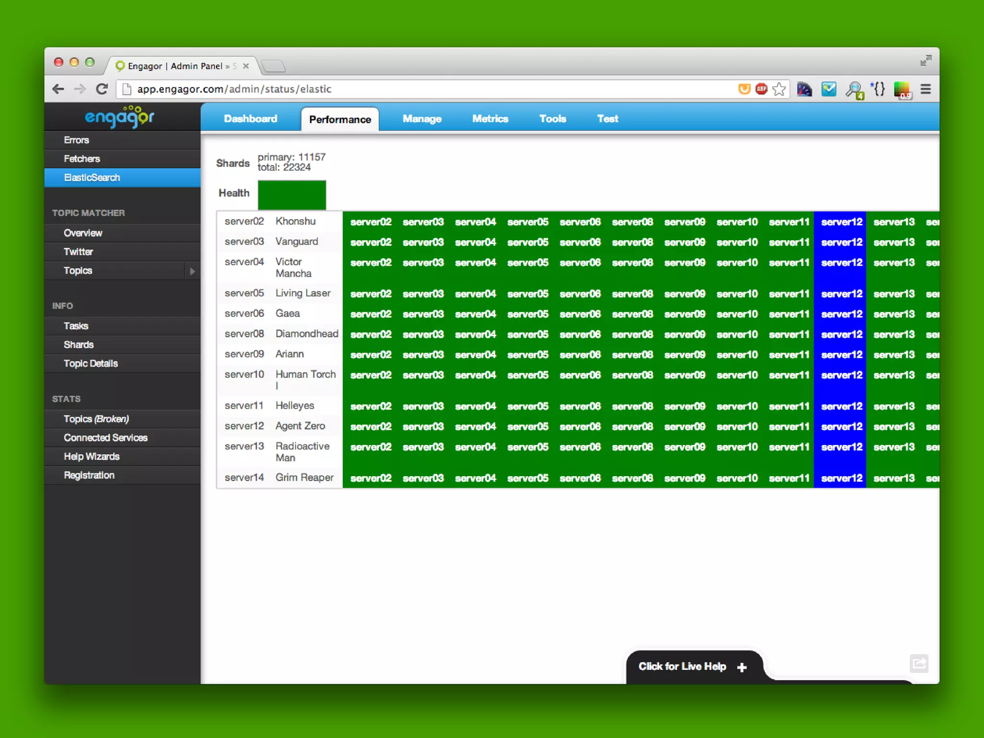The width and height of the screenshot is (984, 738).
Task: Open the Chrome hamburger menu
Action: (925, 89)
